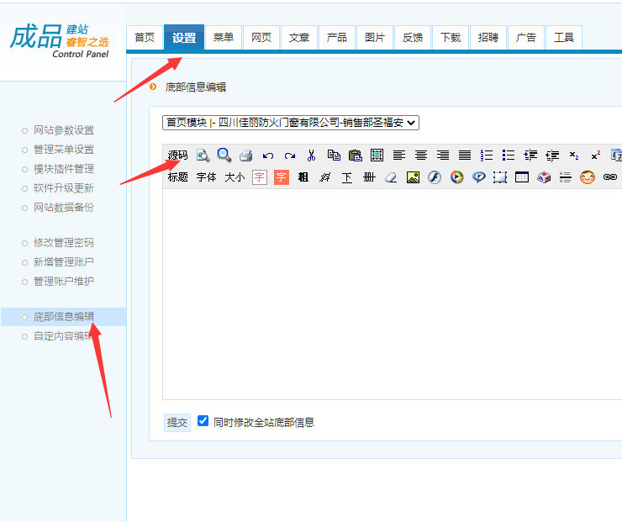
Task: Click the scissors cut icon
Action: click(311, 156)
